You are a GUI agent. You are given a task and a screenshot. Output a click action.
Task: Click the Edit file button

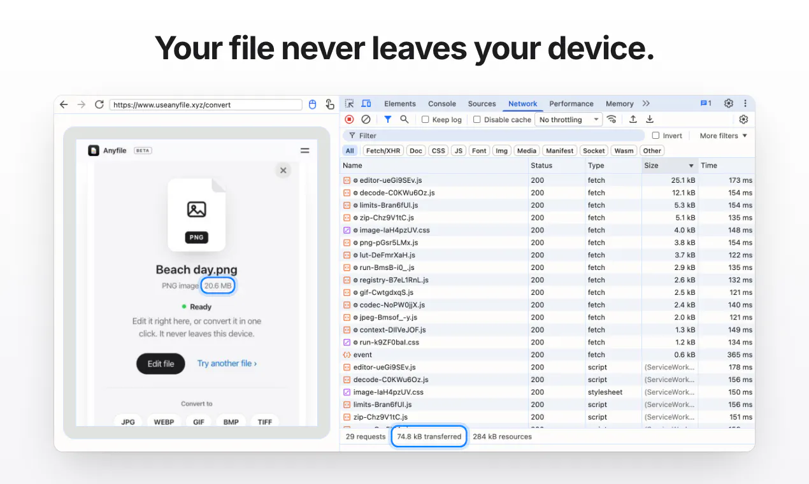161,364
